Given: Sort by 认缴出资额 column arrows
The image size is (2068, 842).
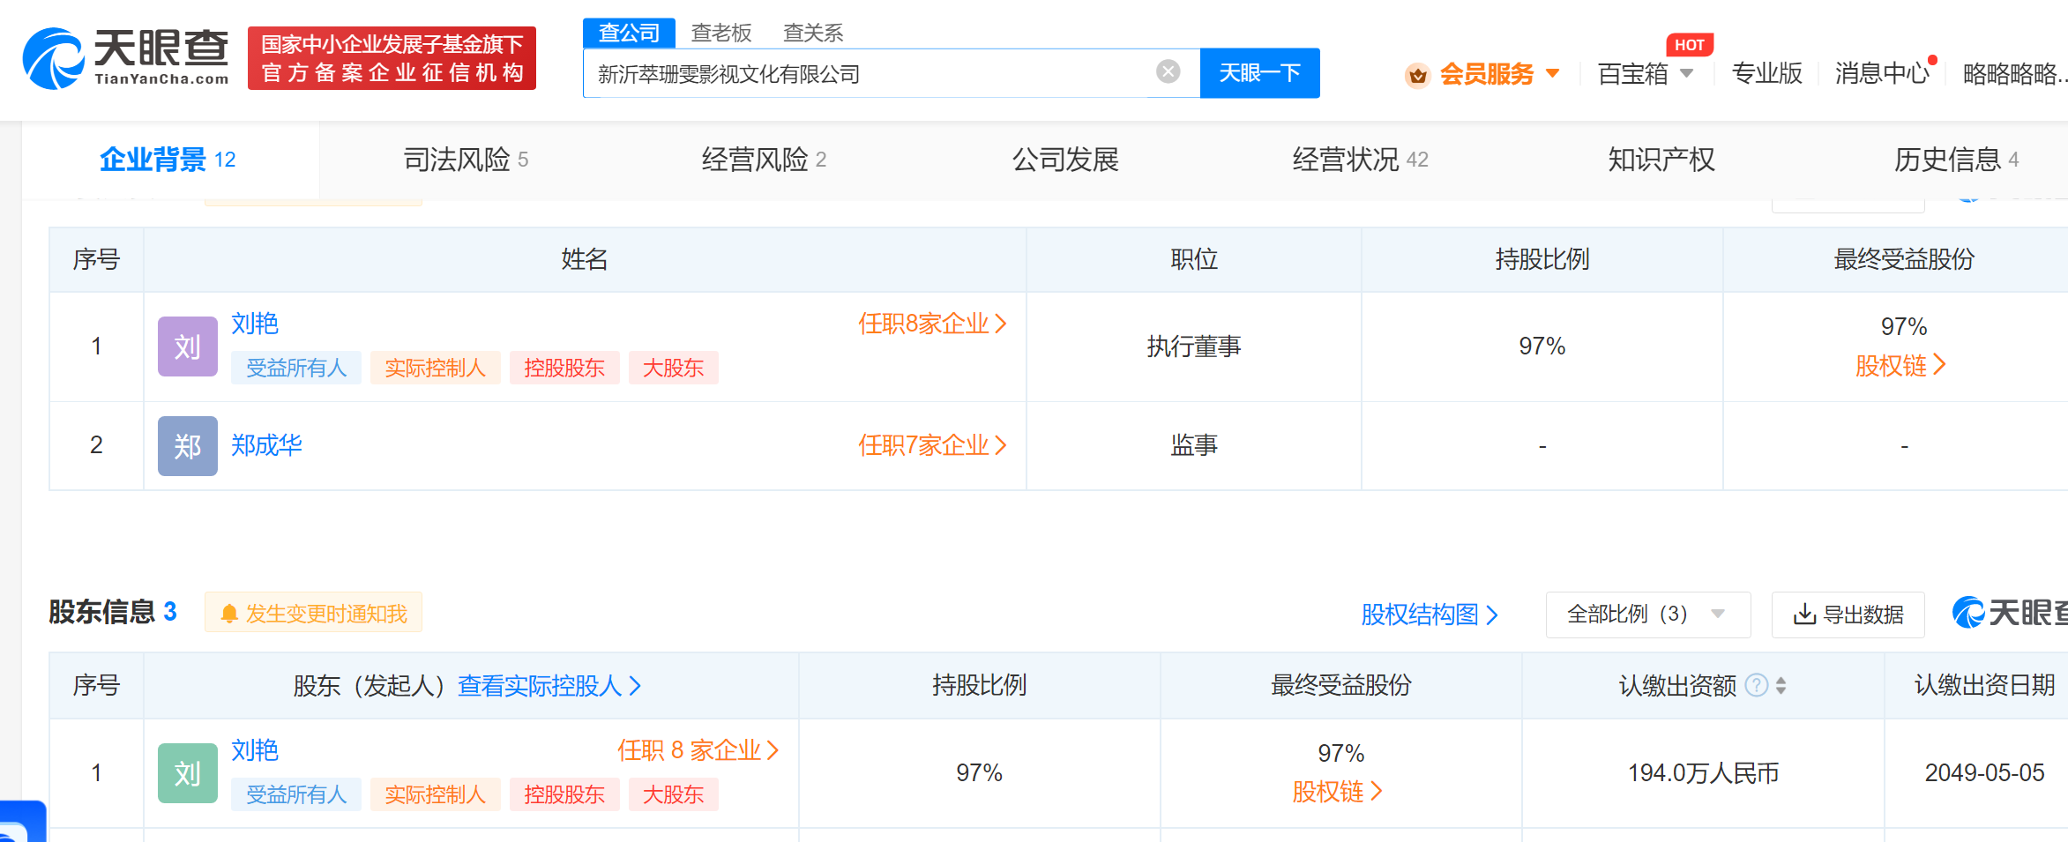Looking at the screenshot, I should tap(1781, 685).
